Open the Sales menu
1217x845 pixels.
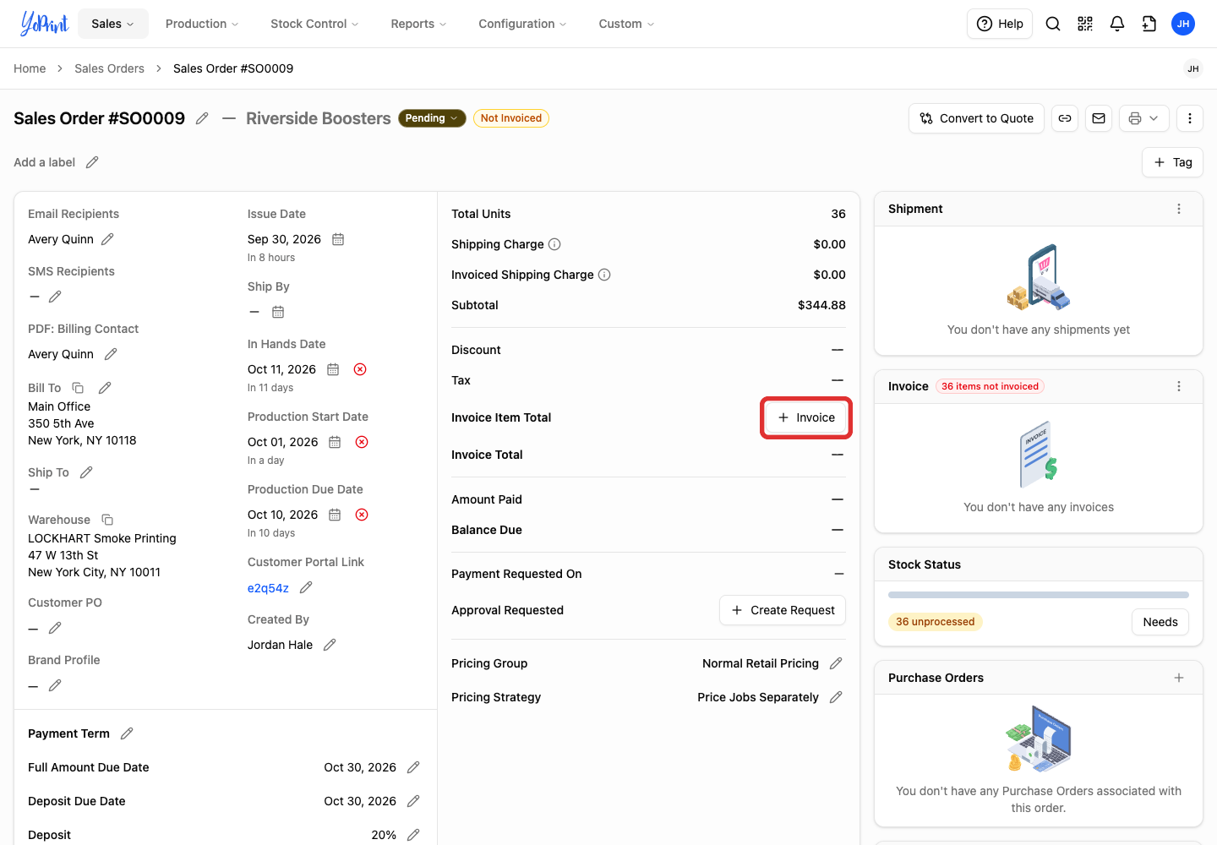coord(113,24)
